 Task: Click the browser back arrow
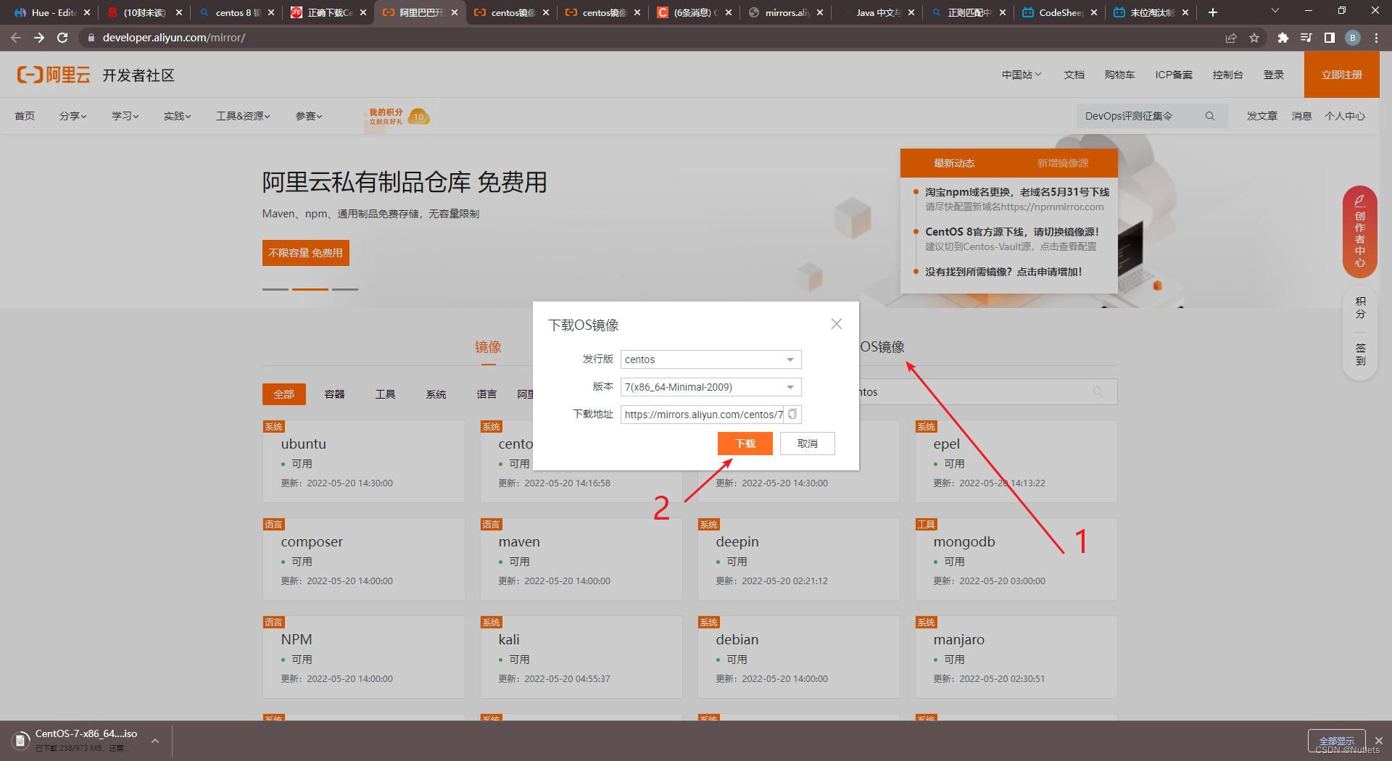click(16, 38)
